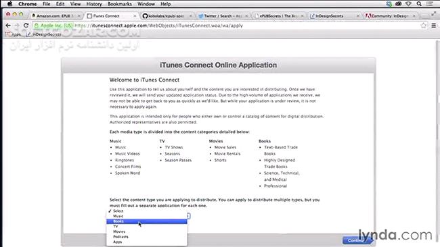Screen dimensions: 440x247
Task: Bookmark this page with the star icon
Action: click(423, 26)
